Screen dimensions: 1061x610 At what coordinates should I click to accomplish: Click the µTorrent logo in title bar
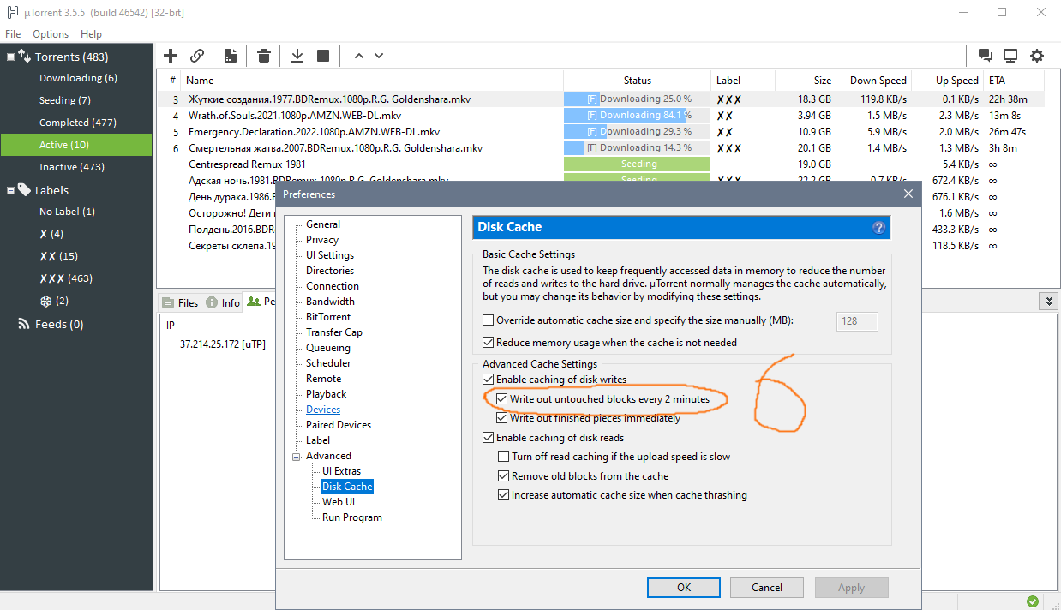pyautogui.click(x=12, y=13)
